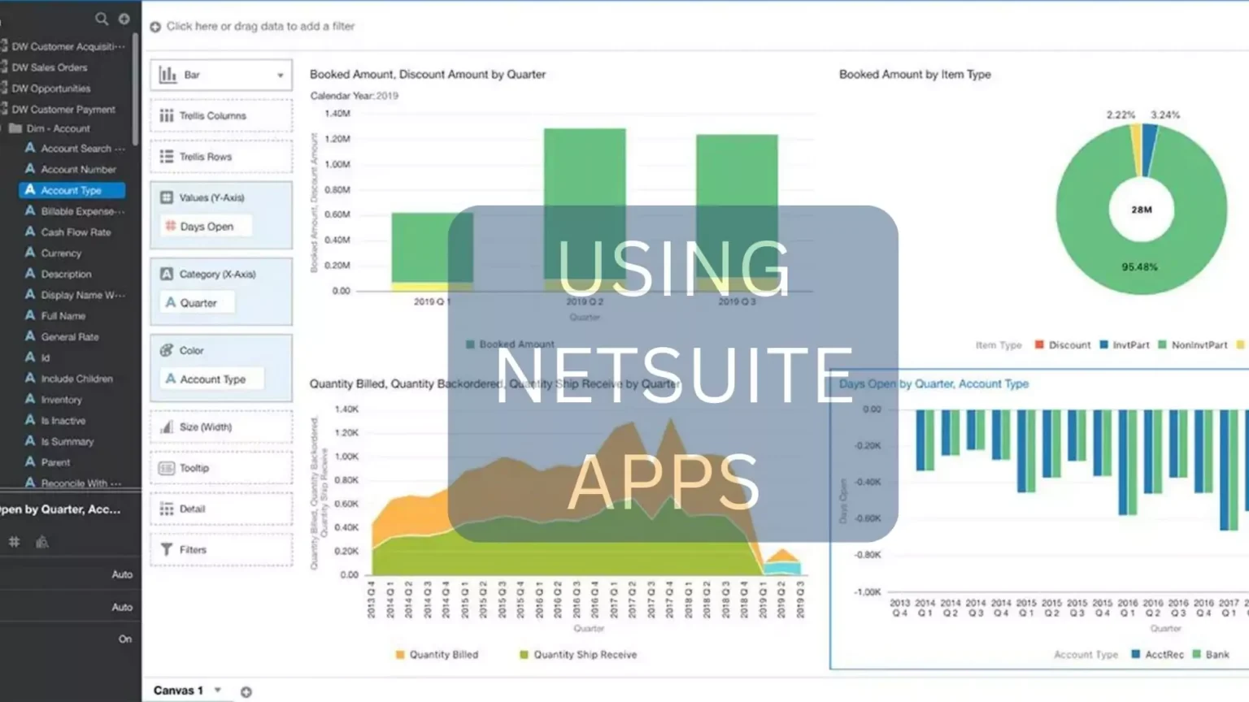Viewport: 1249px width, 702px height.
Task: Select the Description attribute
Action: tap(66, 275)
